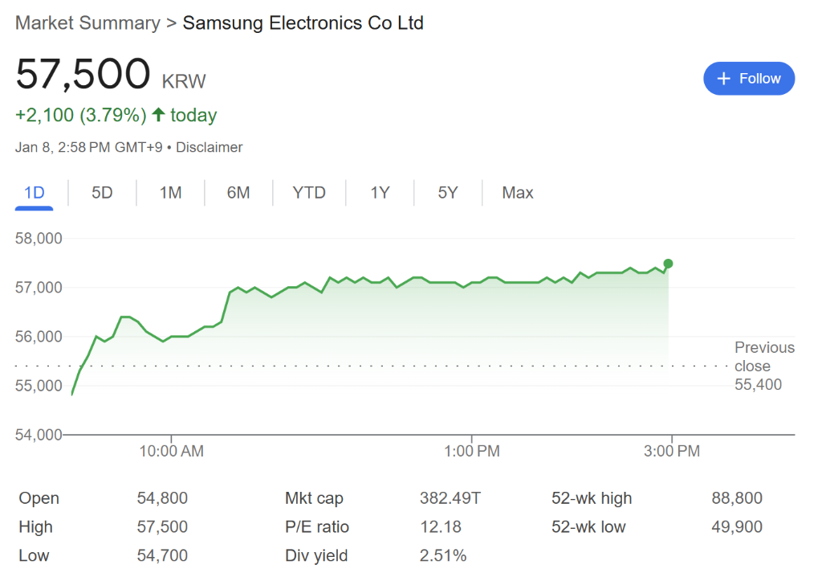The image size is (822, 569).
Task: Select the Max chart range
Action: coord(517,193)
